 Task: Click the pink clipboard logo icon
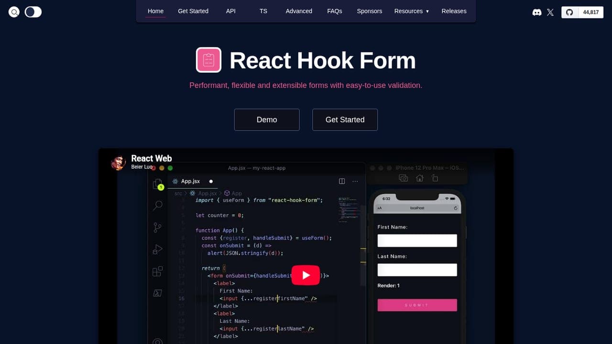click(208, 60)
